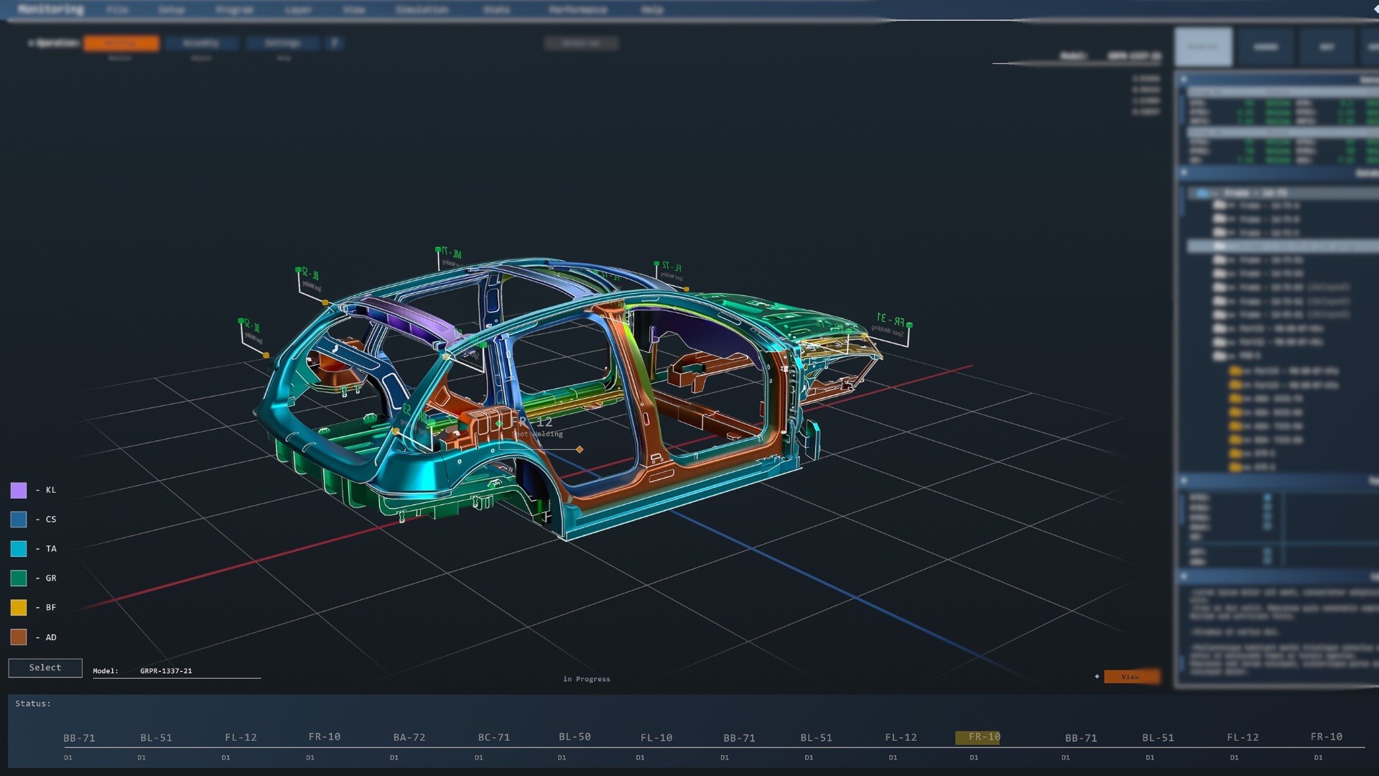Collapse the Operation section using its arrow
1379x776 pixels.
[x=30, y=43]
